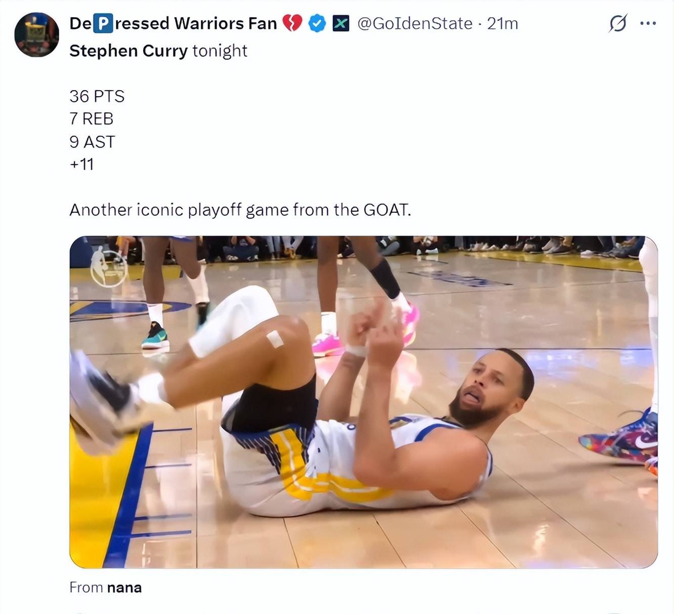
Task: Open the Grok explain icon on the post
Action: coord(618,23)
